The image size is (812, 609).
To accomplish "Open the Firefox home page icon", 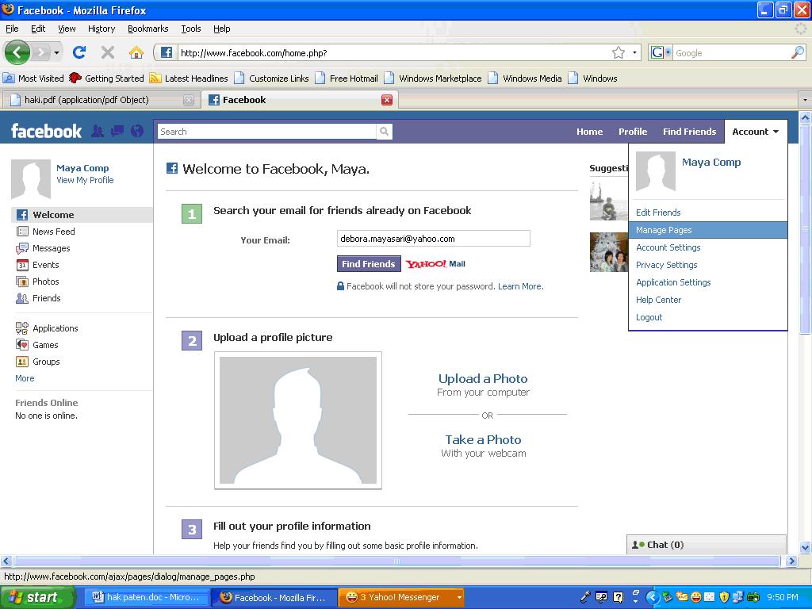I will [x=136, y=52].
